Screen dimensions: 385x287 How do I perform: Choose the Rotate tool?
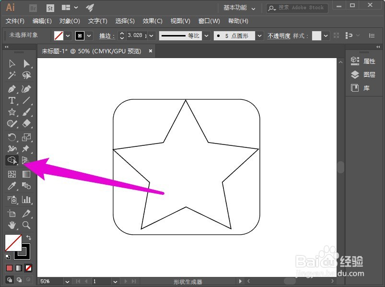click(x=12, y=137)
